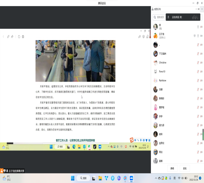Select the Rainbow member row
The image size is (204, 183).
click(x=177, y=81)
